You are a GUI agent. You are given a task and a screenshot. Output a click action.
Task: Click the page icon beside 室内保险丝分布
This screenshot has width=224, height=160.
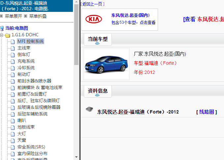pos(13,154)
